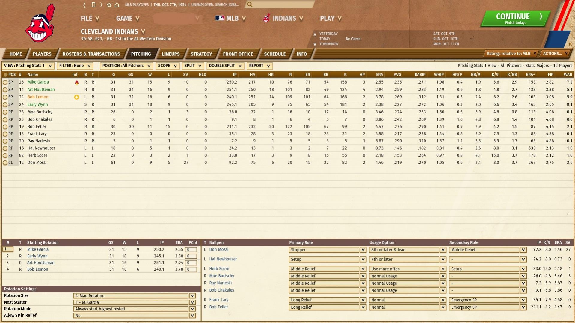
Task: Open Early Wynn's starting rotation link
Action: [x=37, y=256]
